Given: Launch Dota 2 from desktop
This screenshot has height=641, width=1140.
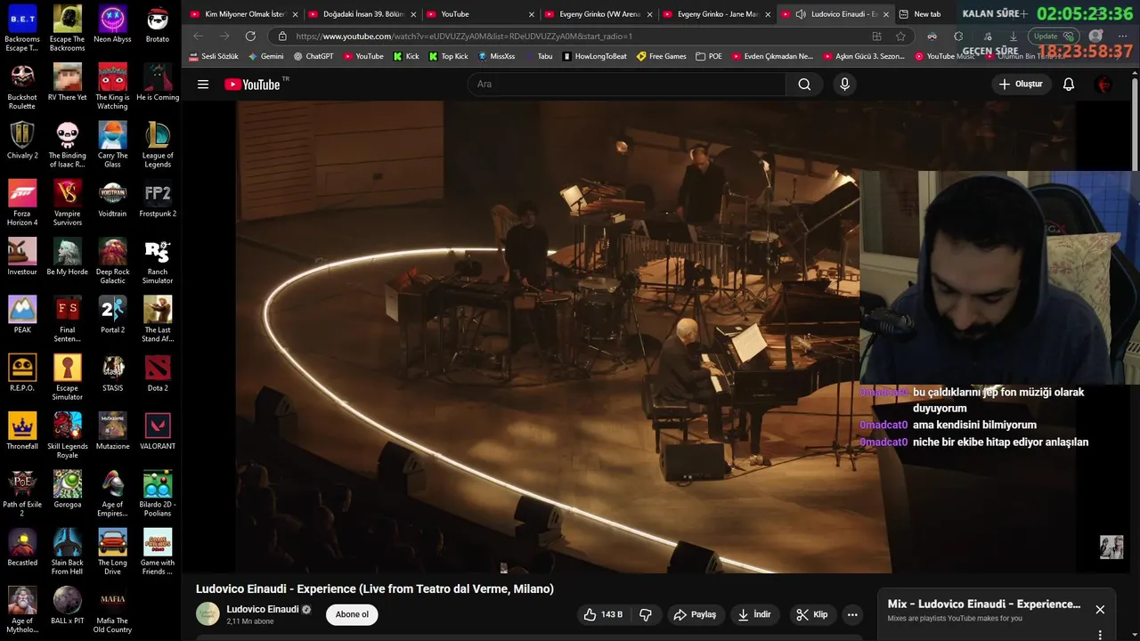Looking at the screenshot, I should click(158, 373).
